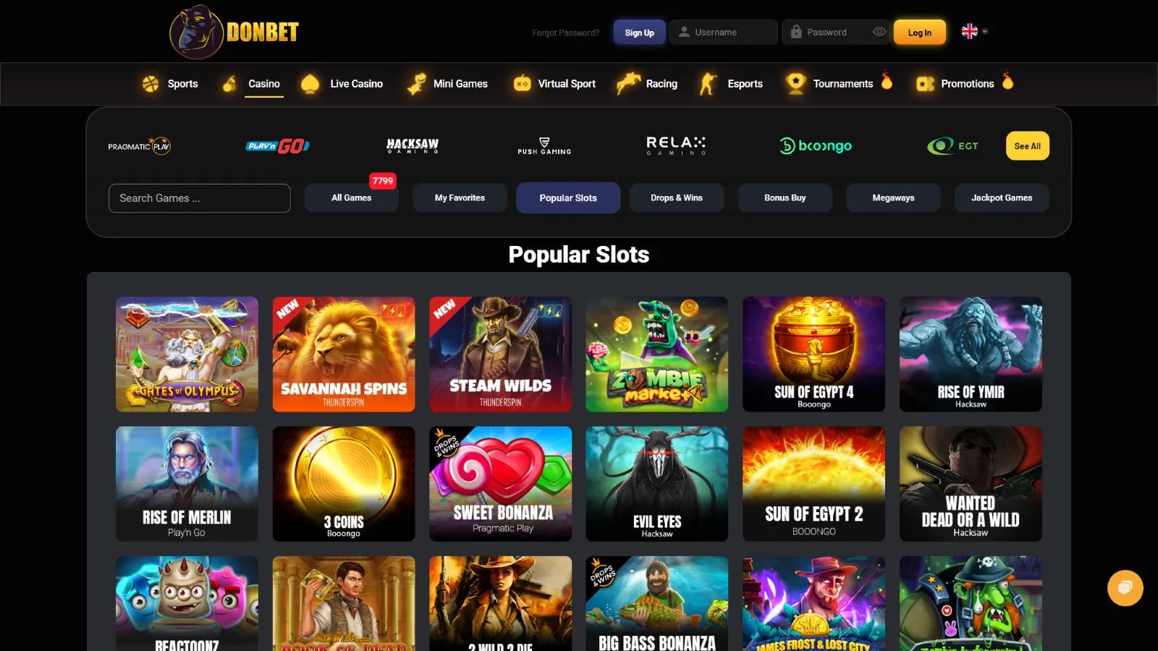Select the Hacksaw Gaming provider logo

coord(413,146)
